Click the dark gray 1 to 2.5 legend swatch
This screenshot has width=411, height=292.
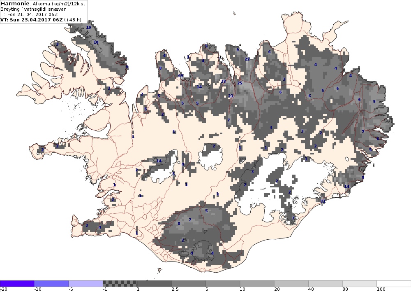[154, 284]
